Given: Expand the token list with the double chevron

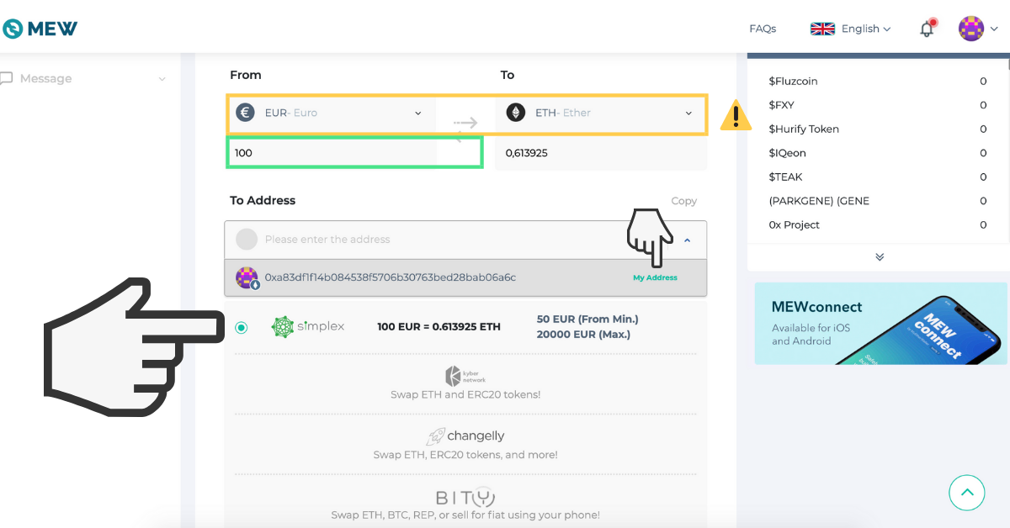Looking at the screenshot, I should tap(879, 256).
